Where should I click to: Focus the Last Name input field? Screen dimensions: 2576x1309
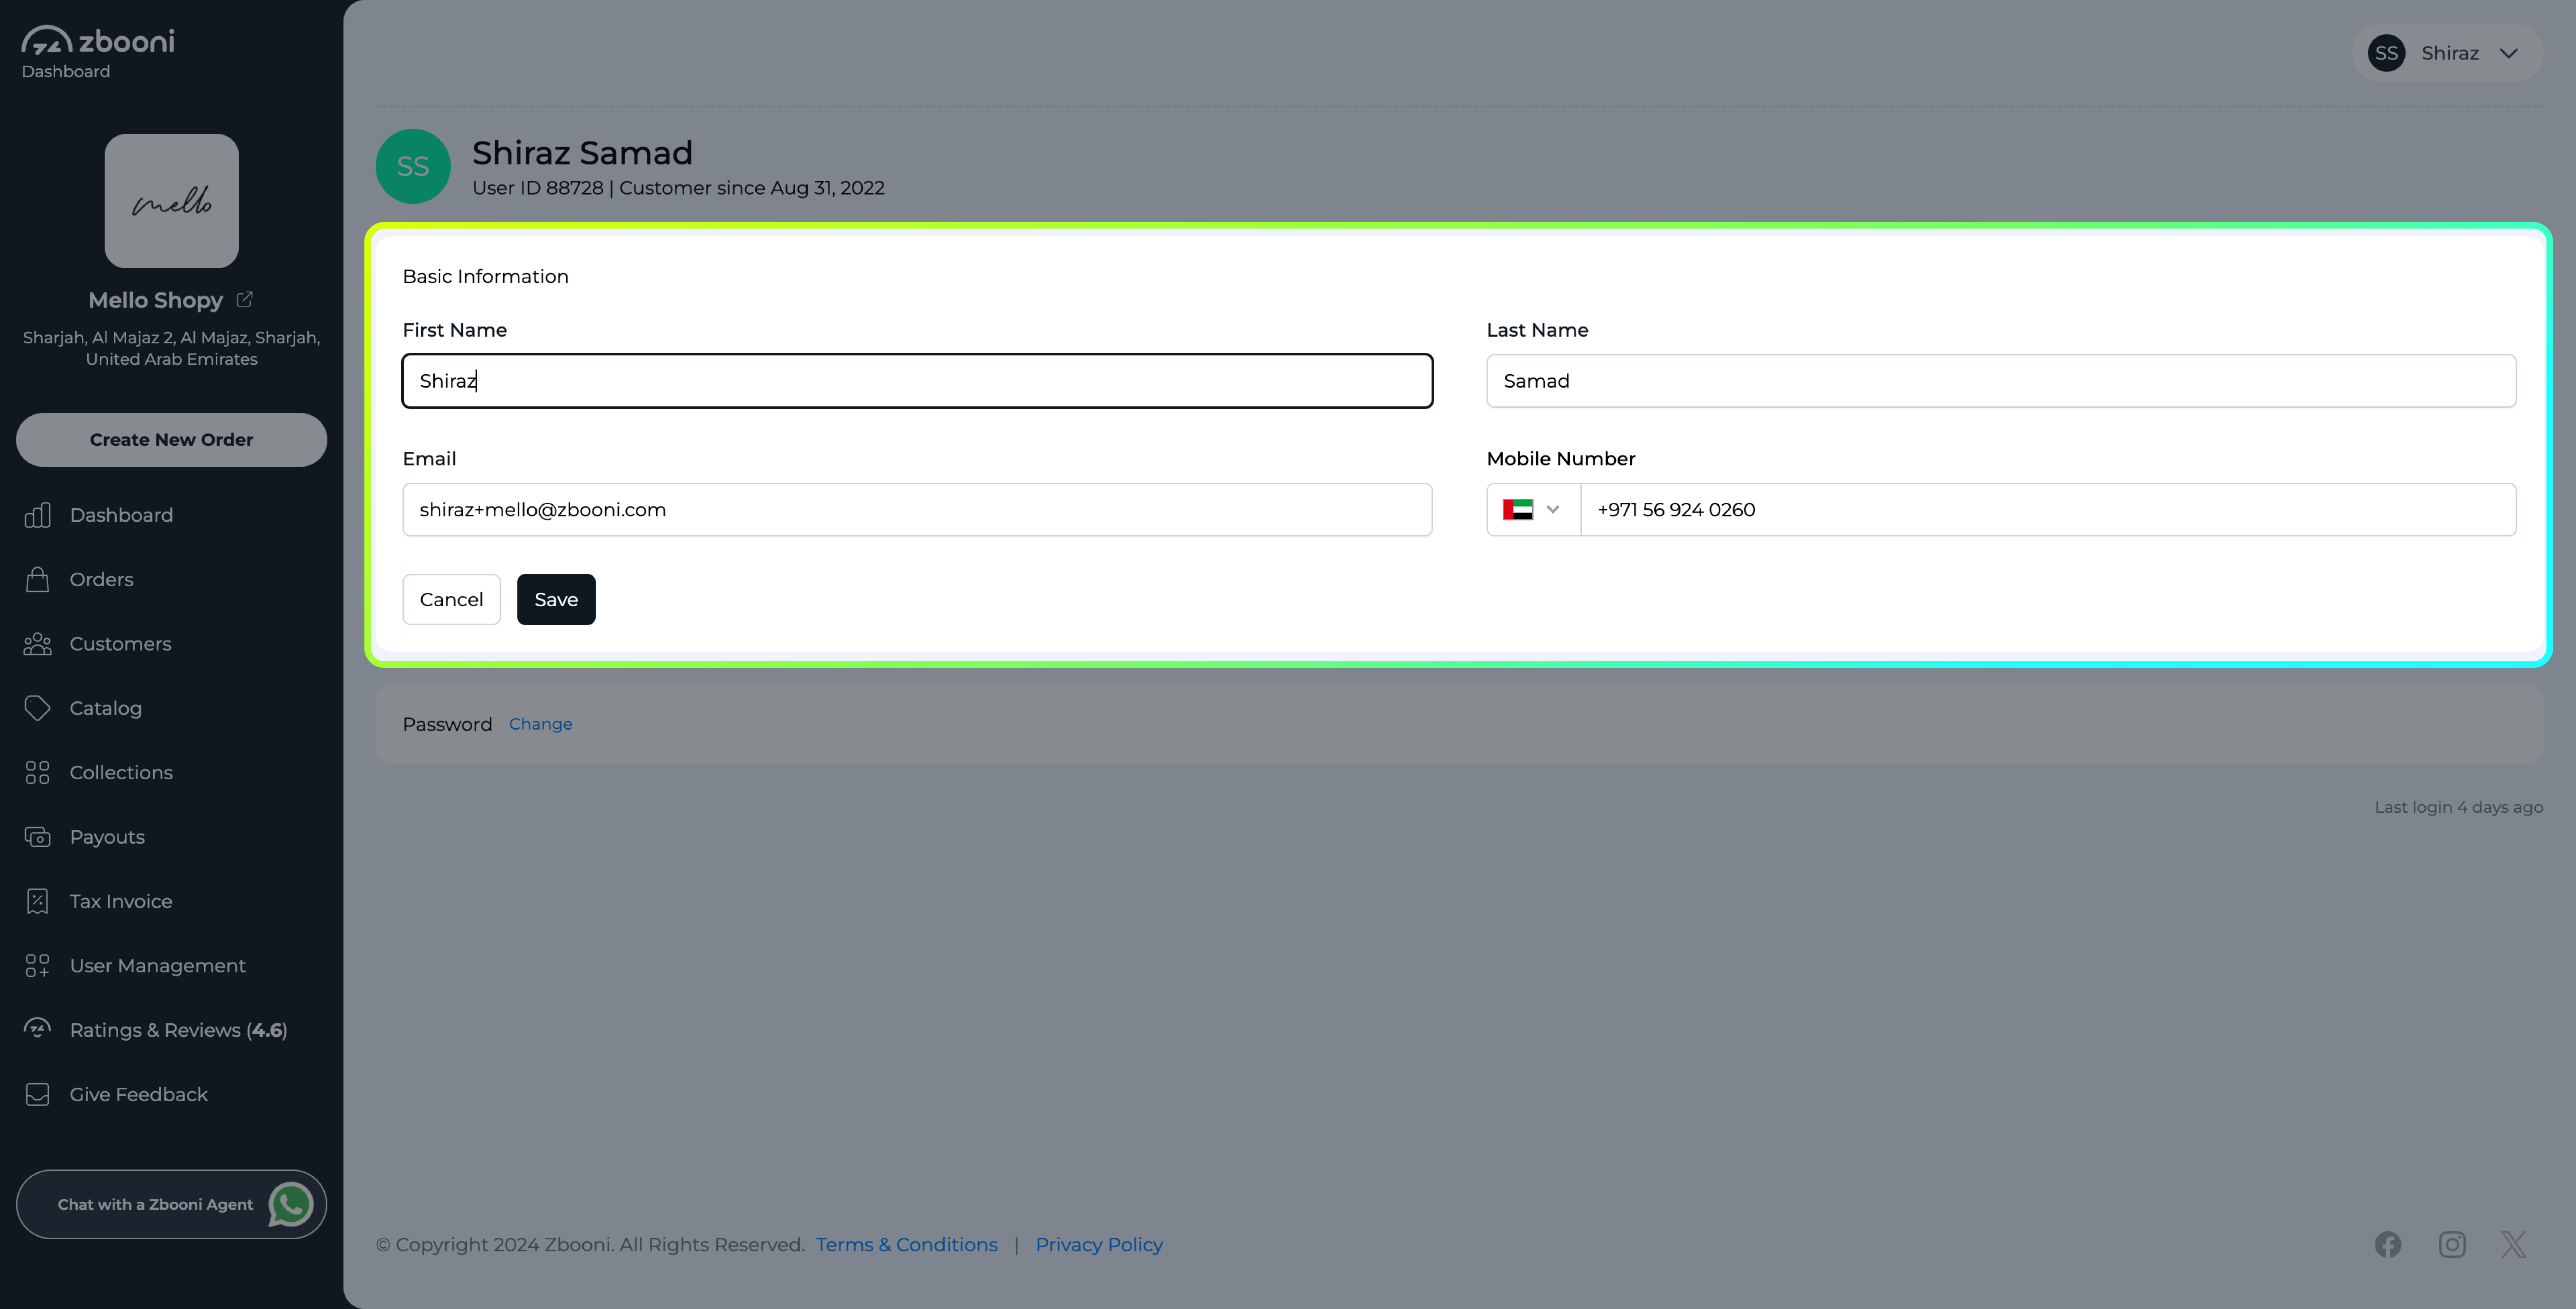coord(2001,381)
